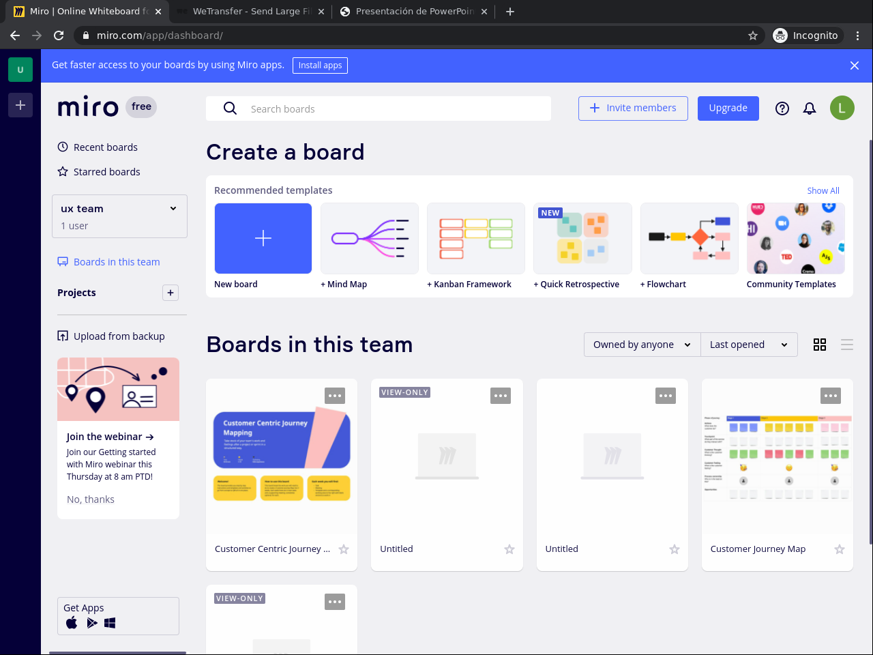Get the Apple app

[x=72, y=623]
